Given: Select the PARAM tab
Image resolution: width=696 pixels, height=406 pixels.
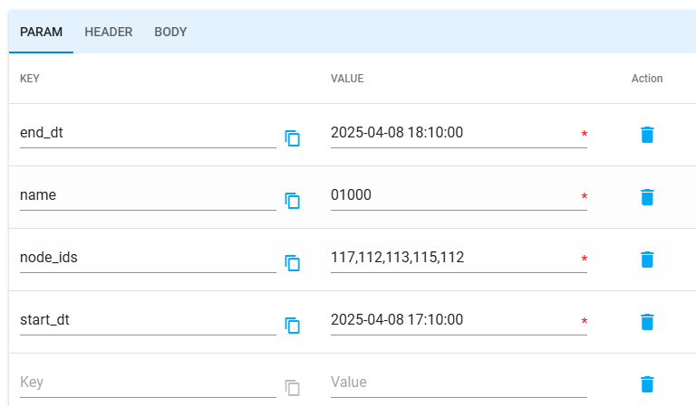Looking at the screenshot, I should pyautogui.click(x=42, y=32).
